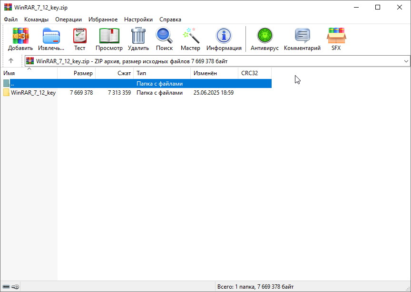Open the Настройки menu
Viewport: 411px width, 292px height.
pyautogui.click(x=138, y=19)
